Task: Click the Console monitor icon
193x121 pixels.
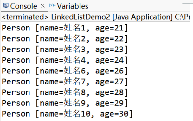Action: point(6,5)
